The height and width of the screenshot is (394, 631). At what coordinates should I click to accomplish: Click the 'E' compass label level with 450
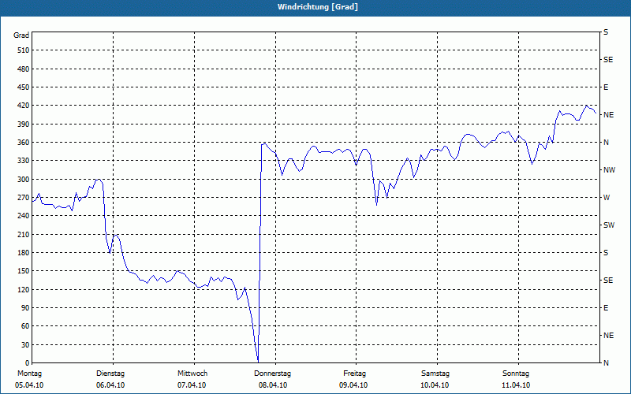pos(606,87)
